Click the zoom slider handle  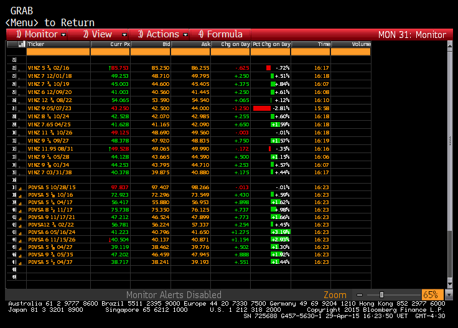coord(381,295)
